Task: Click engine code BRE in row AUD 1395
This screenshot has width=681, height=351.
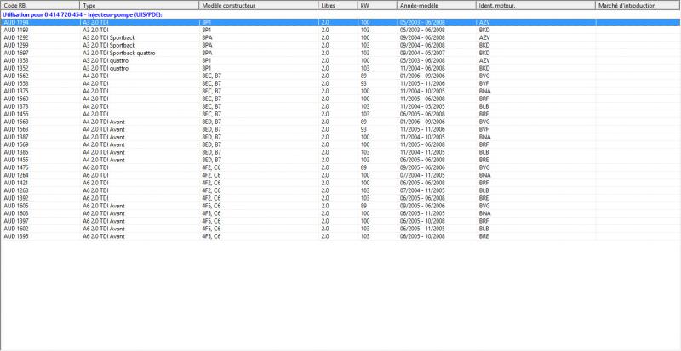Action: point(484,236)
